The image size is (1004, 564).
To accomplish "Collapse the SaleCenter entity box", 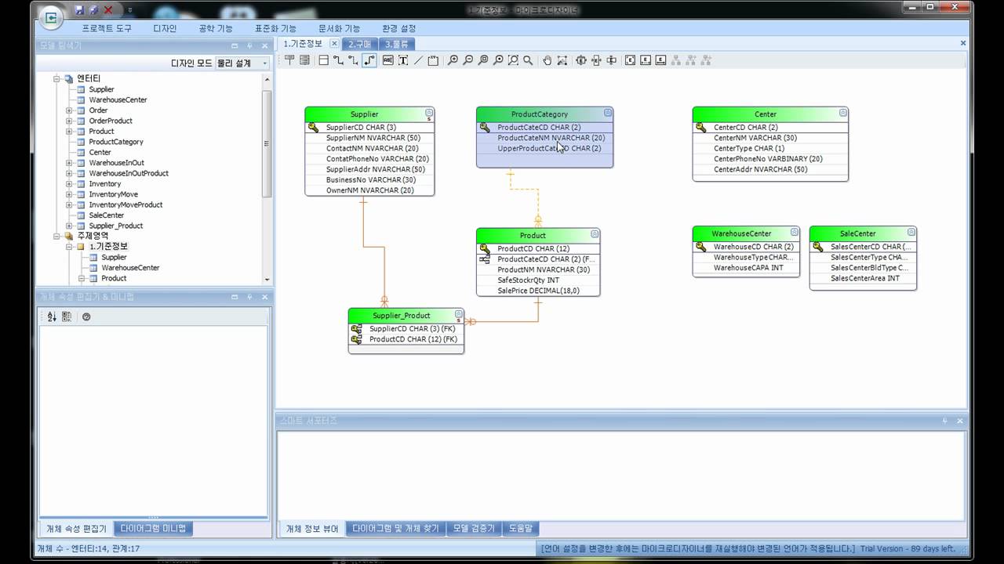I will click(911, 232).
